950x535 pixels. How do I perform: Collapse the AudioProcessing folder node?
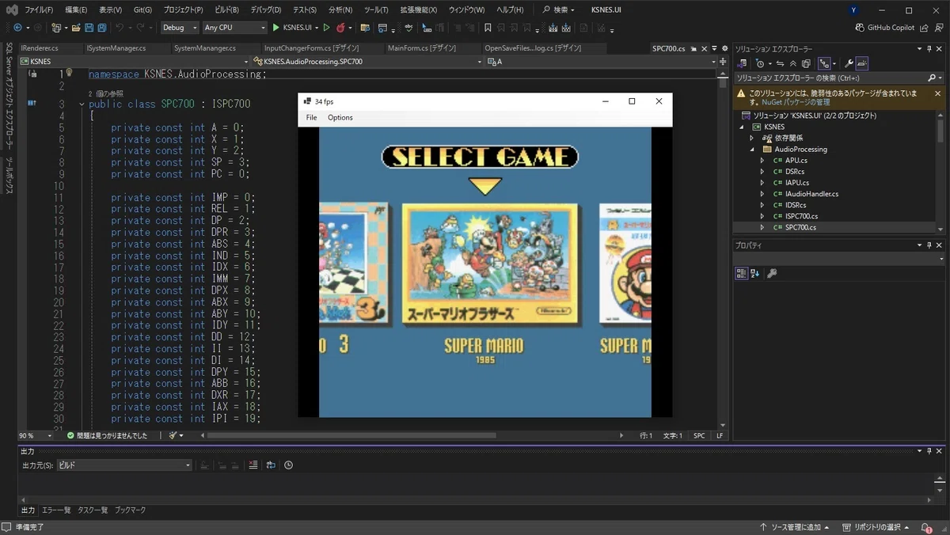coord(753,149)
